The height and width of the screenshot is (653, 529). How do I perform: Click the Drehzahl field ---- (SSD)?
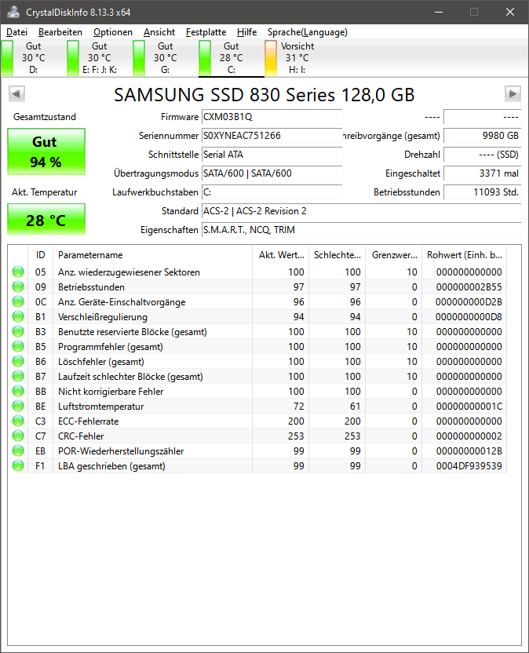pos(483,155)
